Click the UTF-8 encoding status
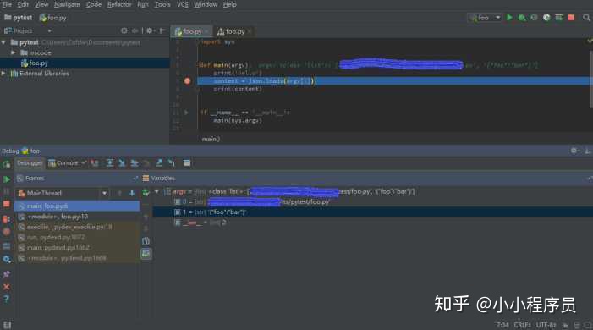Viewport: 593px width, 330px height. pos(546,325)
